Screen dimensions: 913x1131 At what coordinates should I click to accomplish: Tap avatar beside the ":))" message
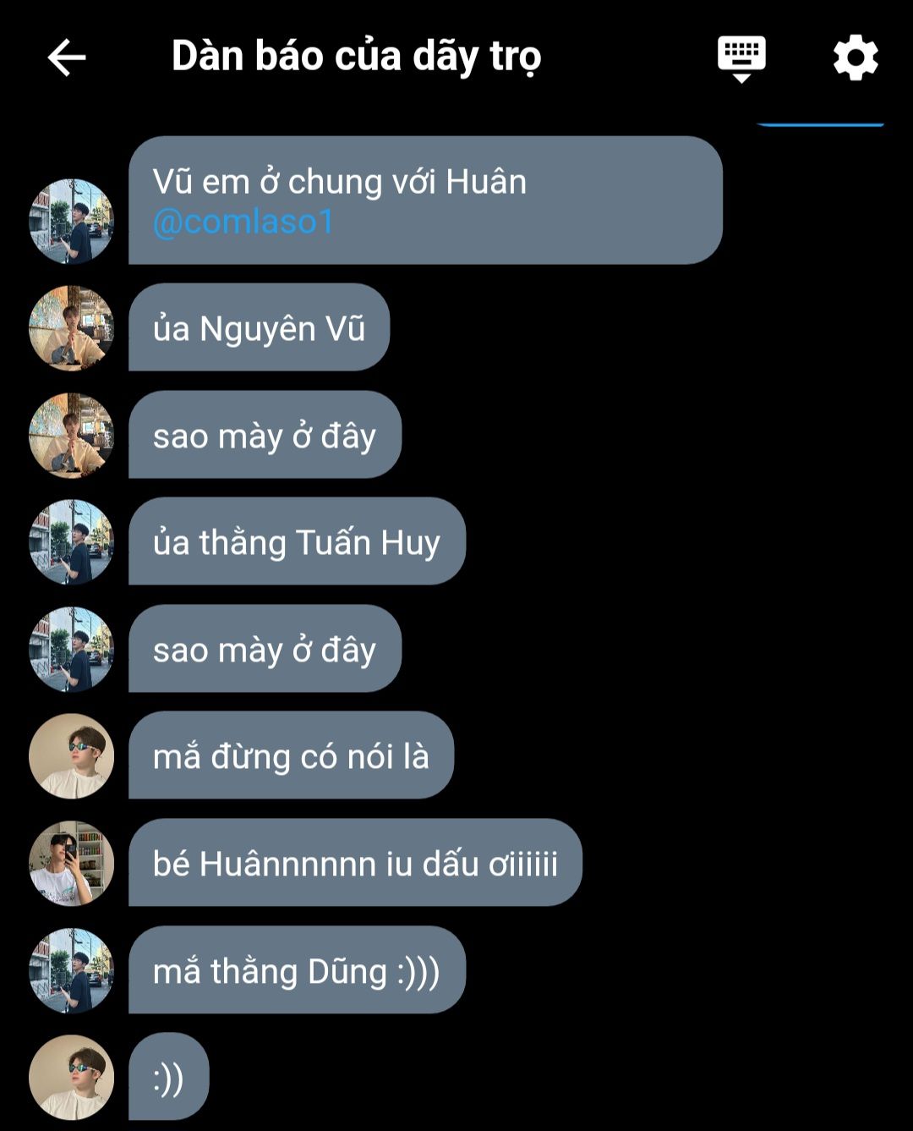pyautogui.click(x=71, y=1078)
